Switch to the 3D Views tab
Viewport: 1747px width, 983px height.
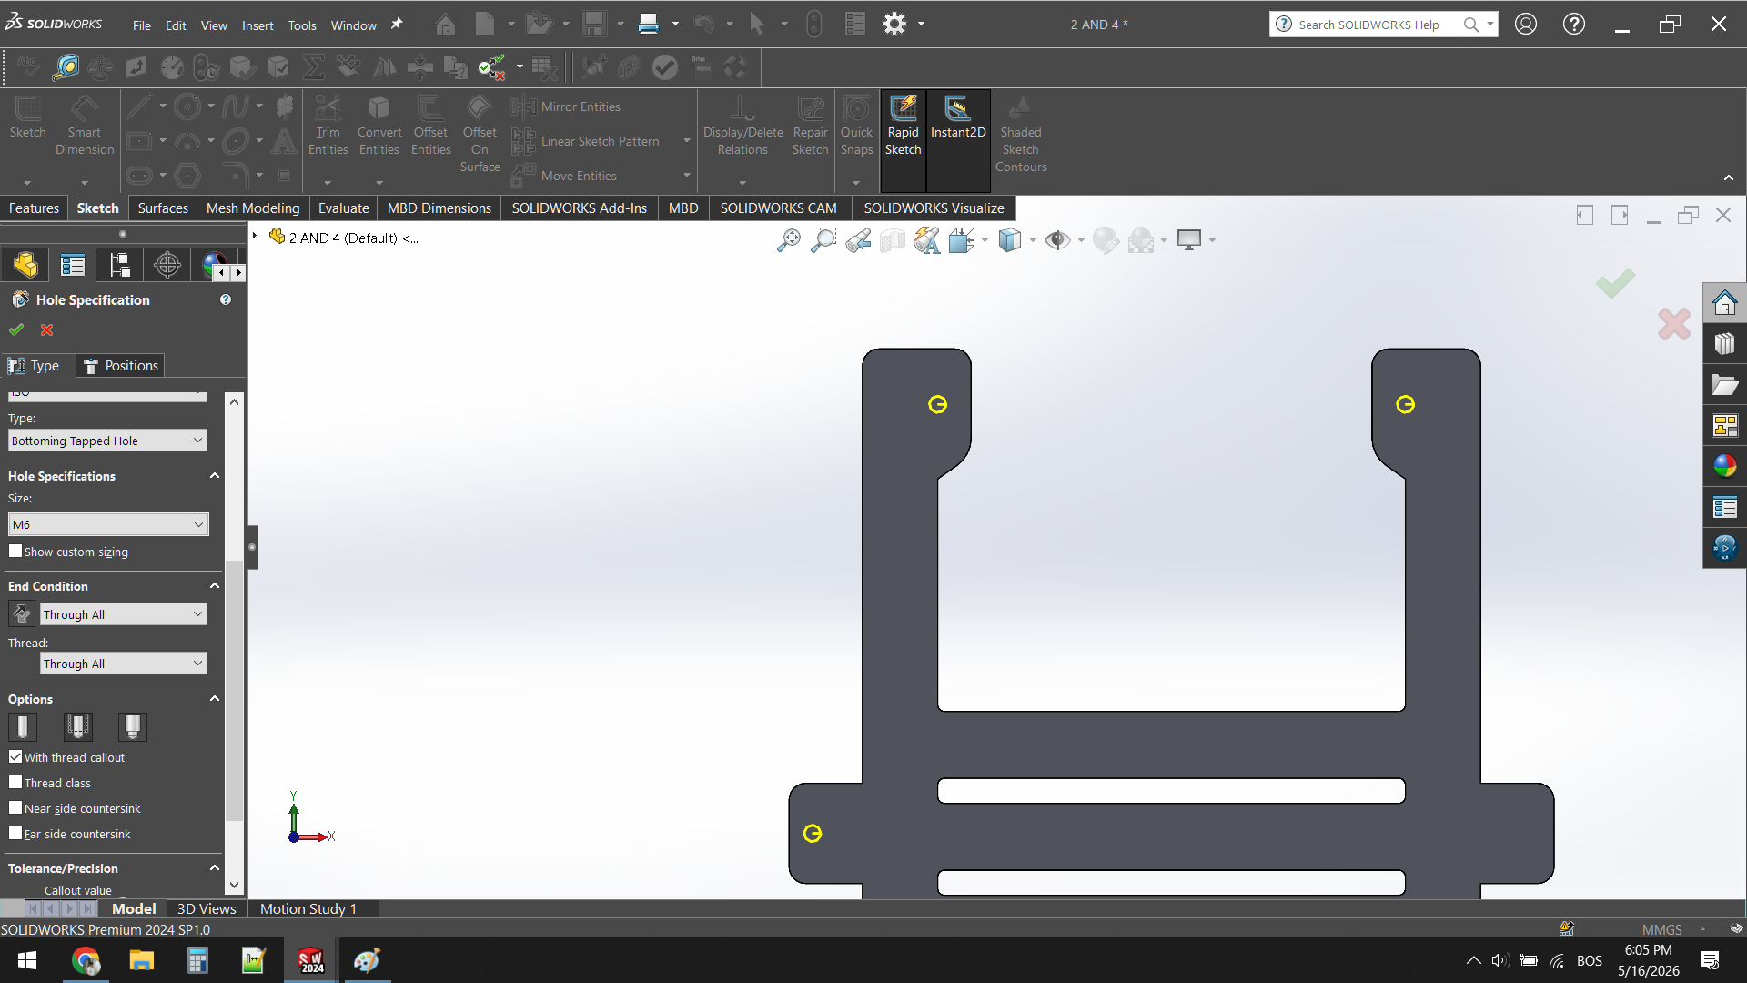(x=207, y=908)
